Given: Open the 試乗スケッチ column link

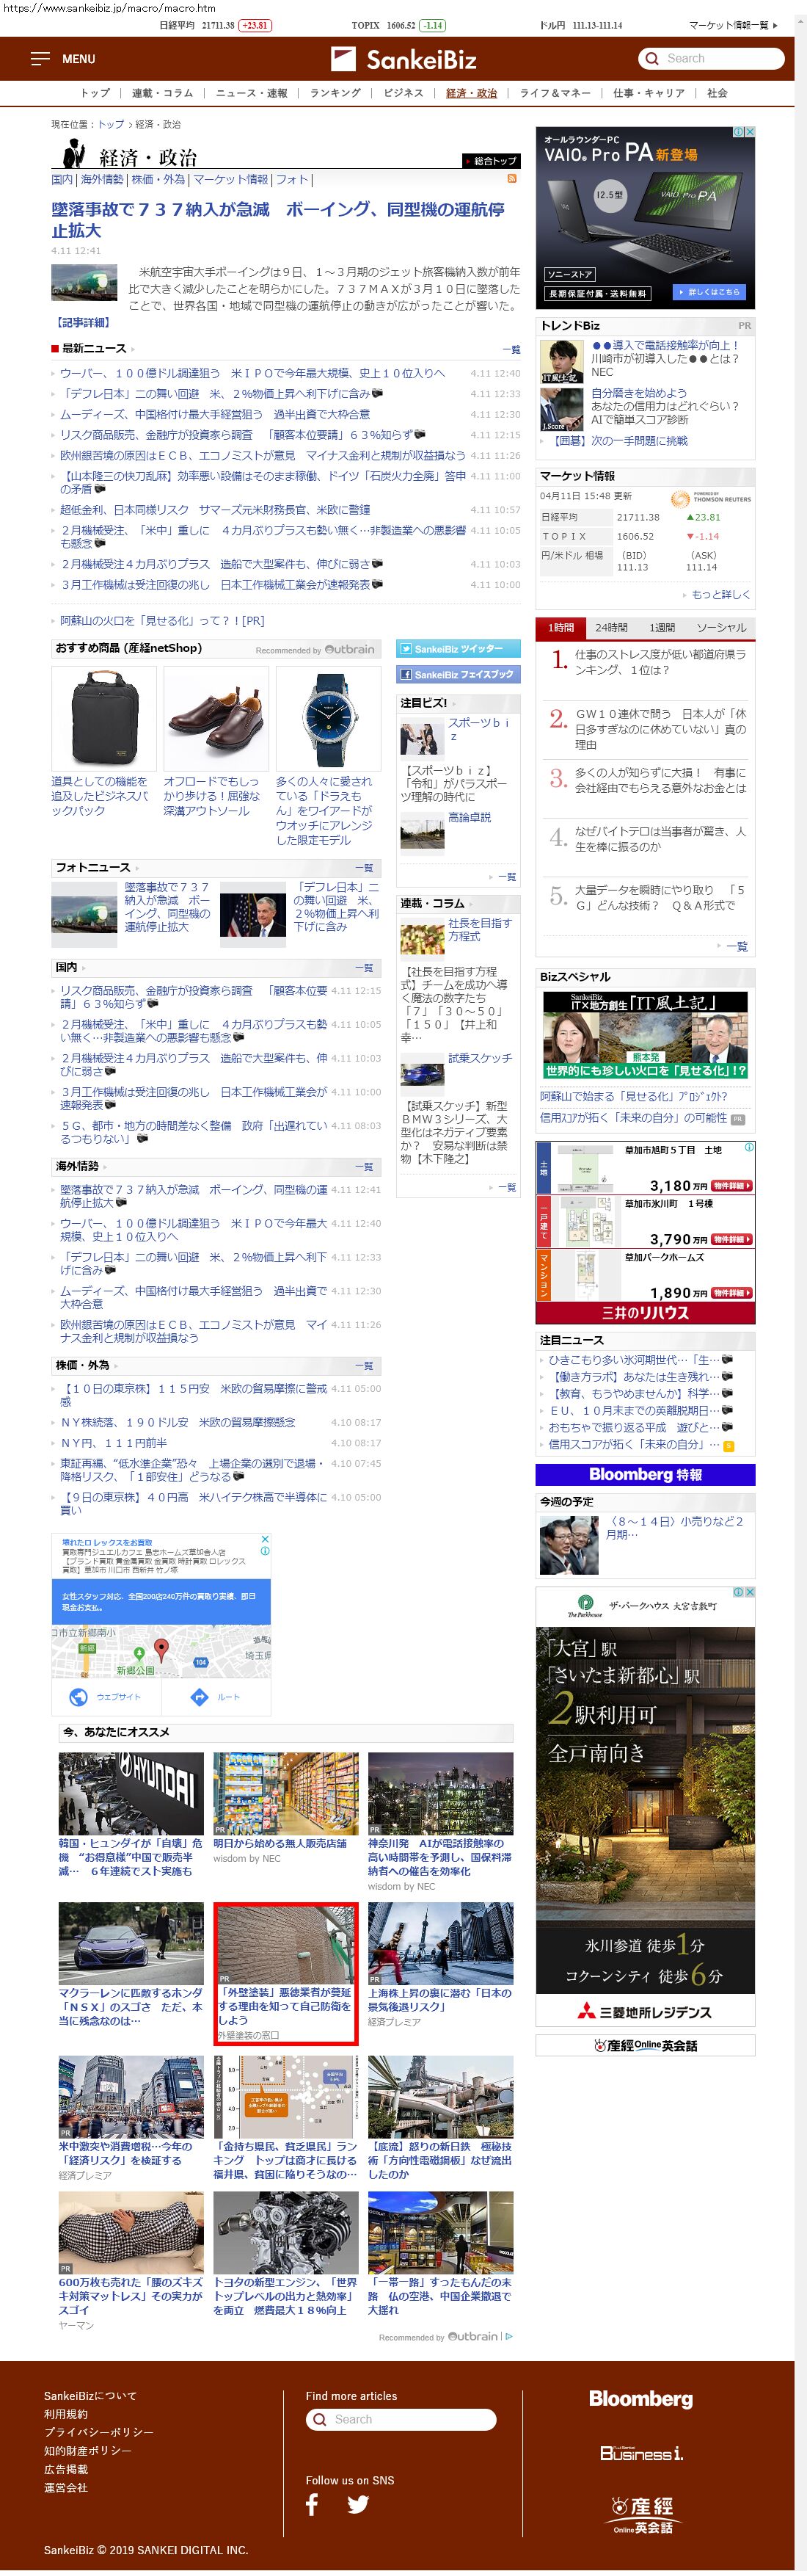Looking at the screenshot, I should click(x=480, y=1058).
